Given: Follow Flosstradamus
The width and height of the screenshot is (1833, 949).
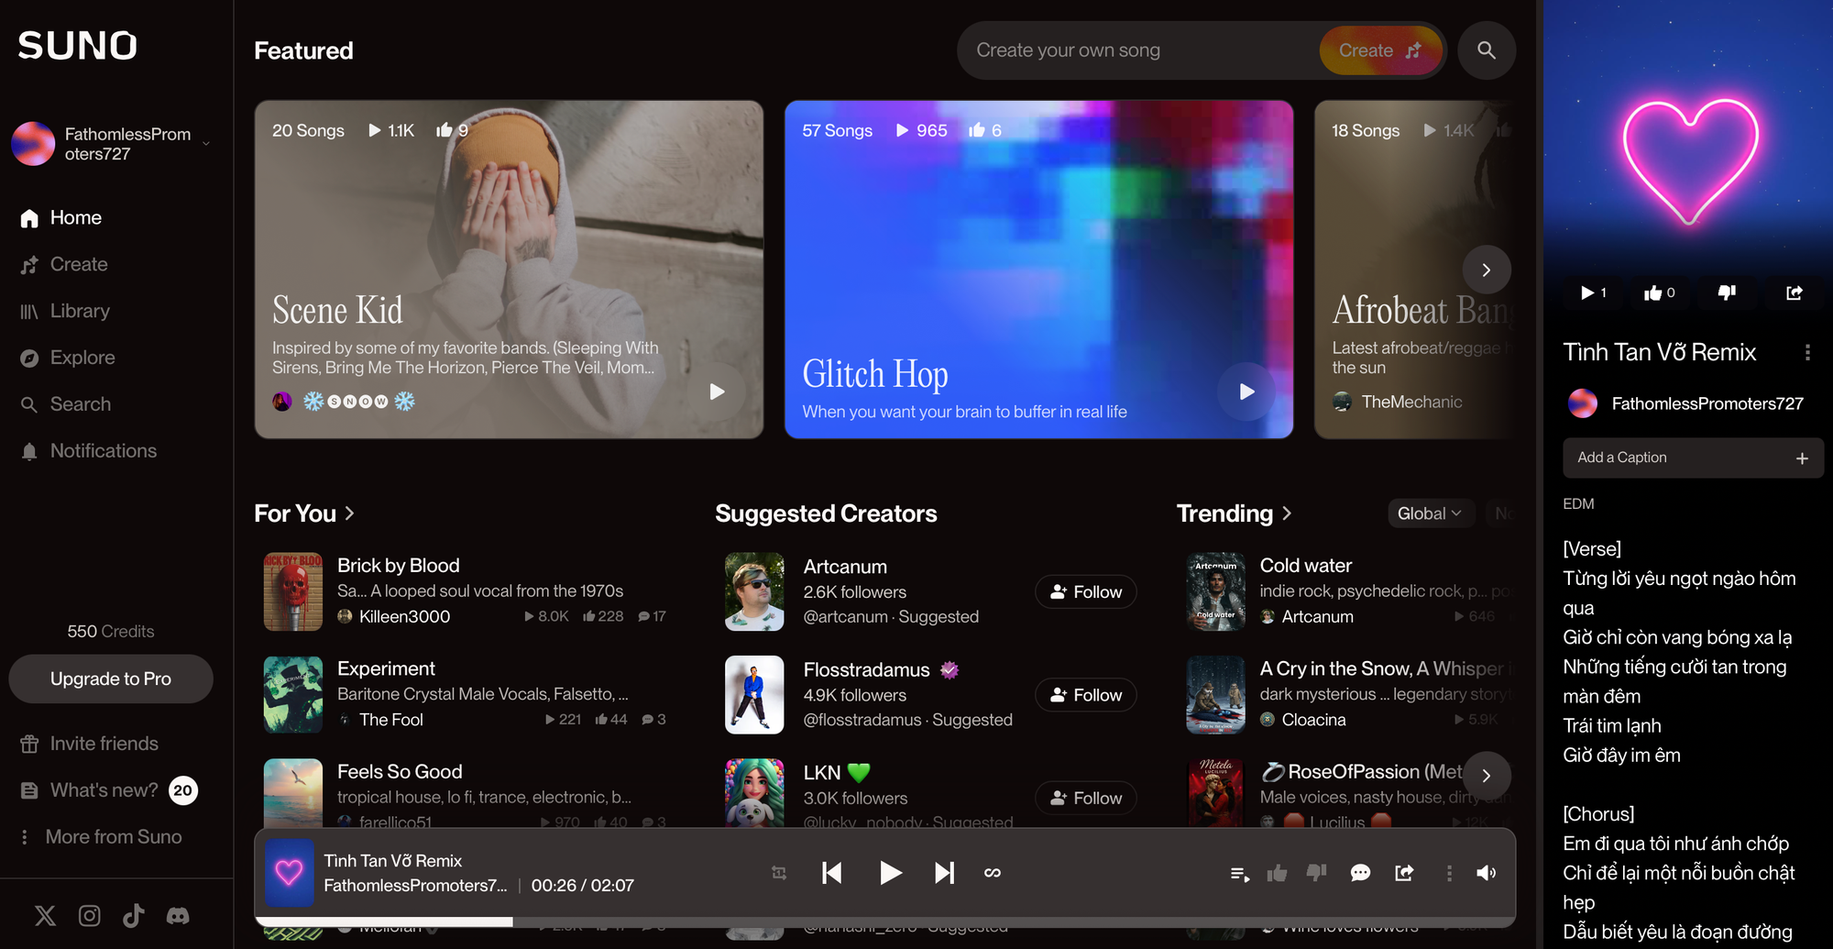Looking at the screenshot, I should pos(1086,695).
